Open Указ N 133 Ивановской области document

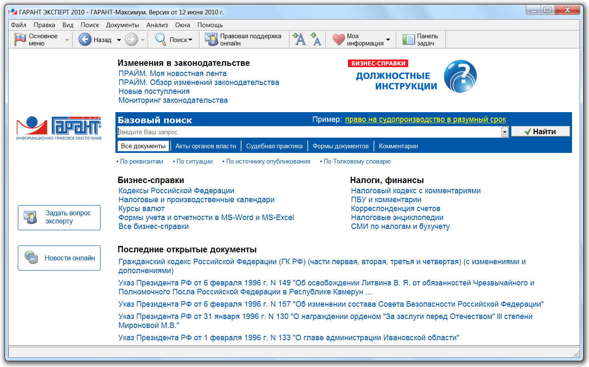pyautogui.click(x=289, y=338)
